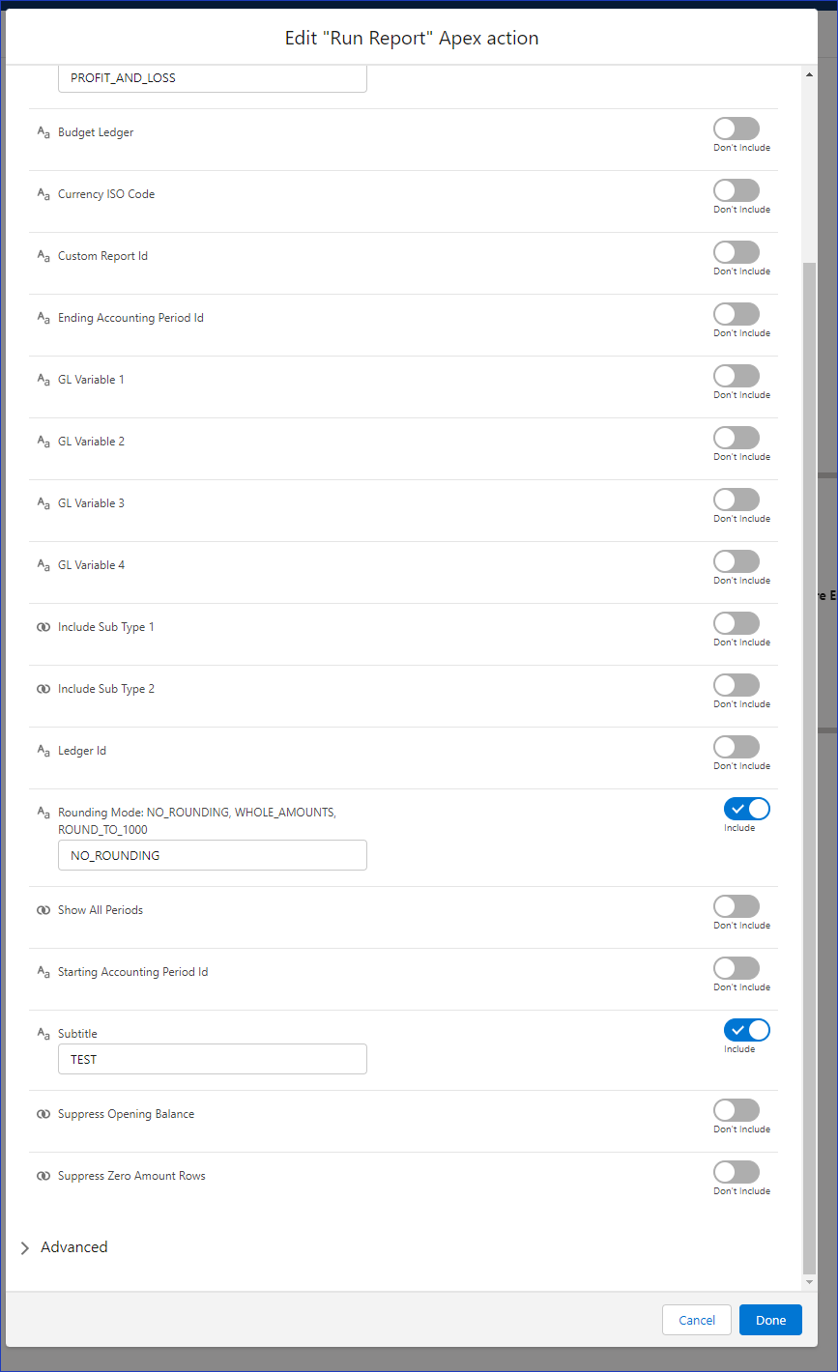Click the text-type icon beside Budget Ledger

(x=43, y=132)
